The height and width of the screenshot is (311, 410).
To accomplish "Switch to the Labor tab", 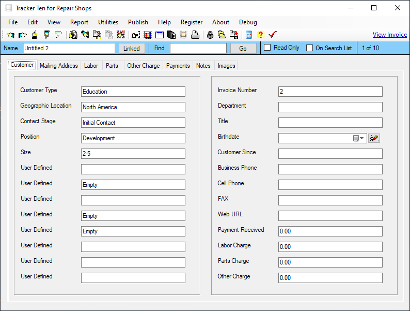I will [91, 66].
